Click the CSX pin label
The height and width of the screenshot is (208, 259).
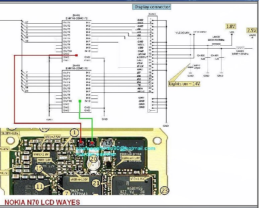tap(140, 63)
